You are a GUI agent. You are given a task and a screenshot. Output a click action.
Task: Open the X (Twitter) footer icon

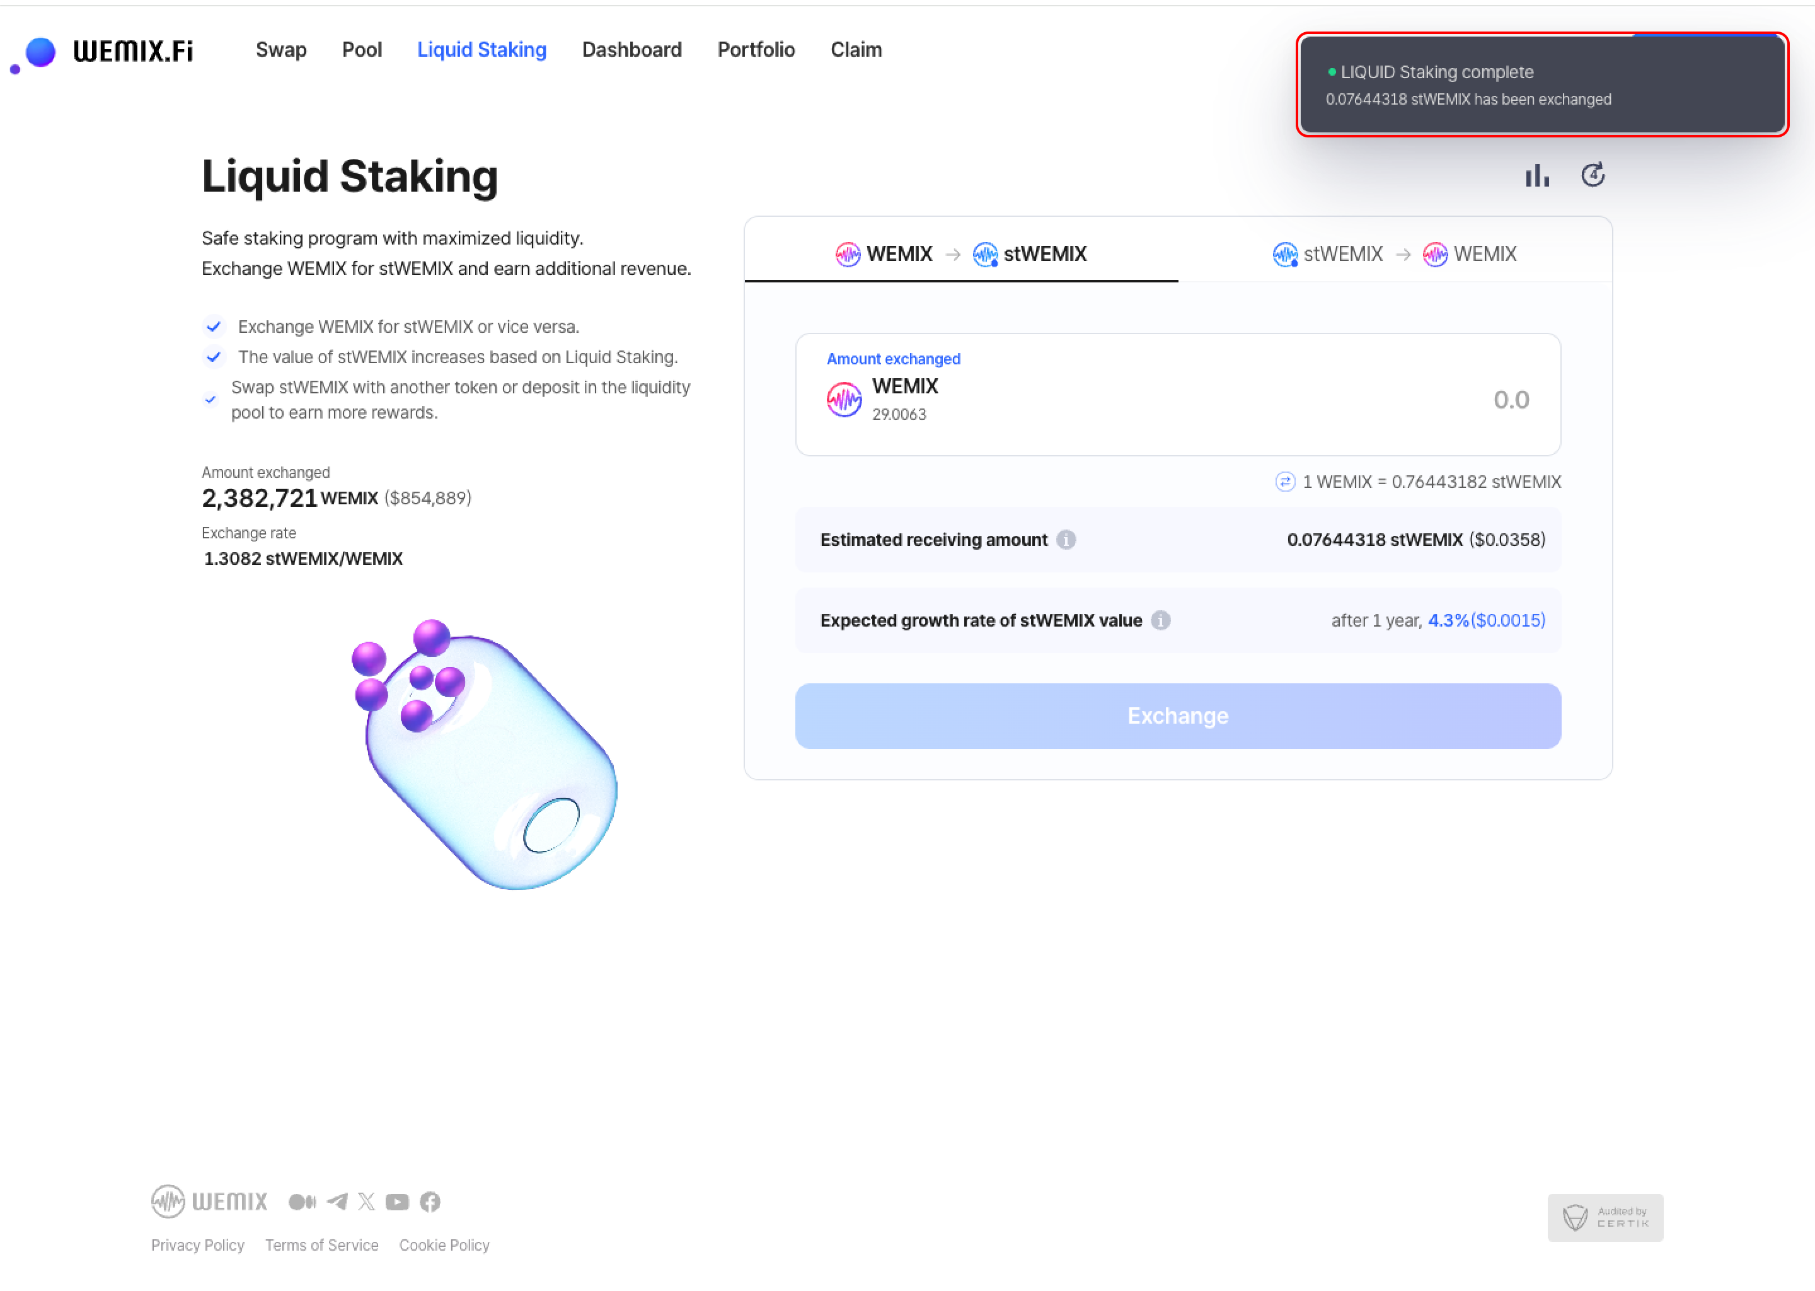[x=366, y=1201]
